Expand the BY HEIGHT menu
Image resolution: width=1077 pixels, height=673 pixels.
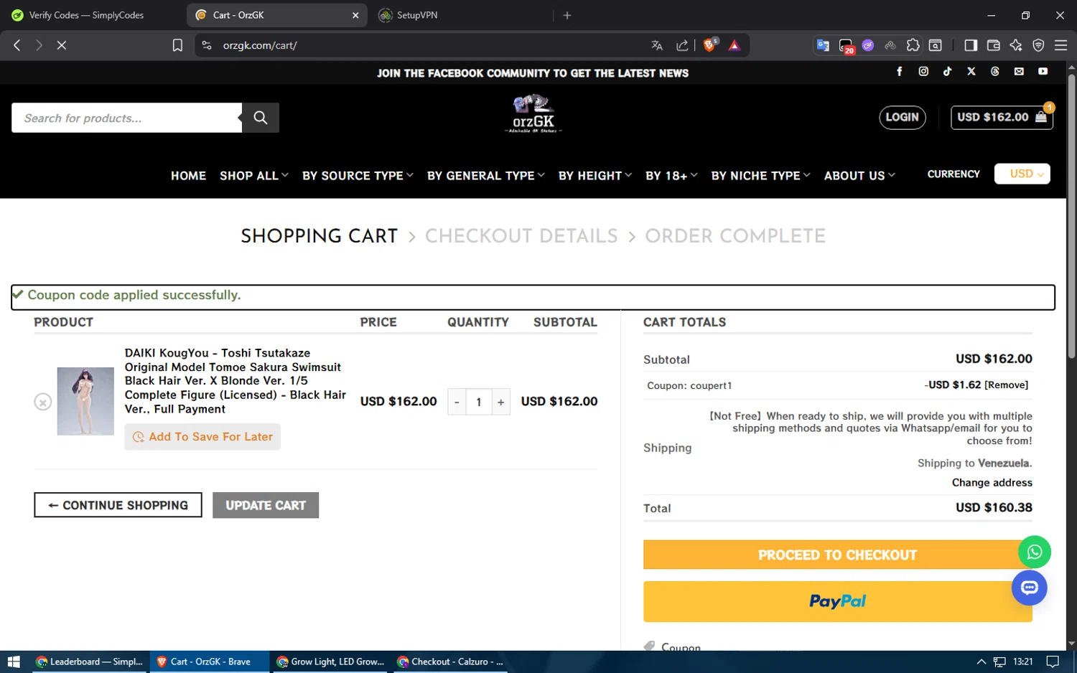click(595, 176)
